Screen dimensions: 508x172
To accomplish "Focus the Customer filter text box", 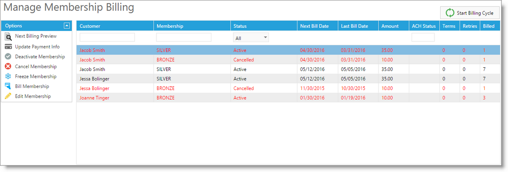I will point(107,37).
